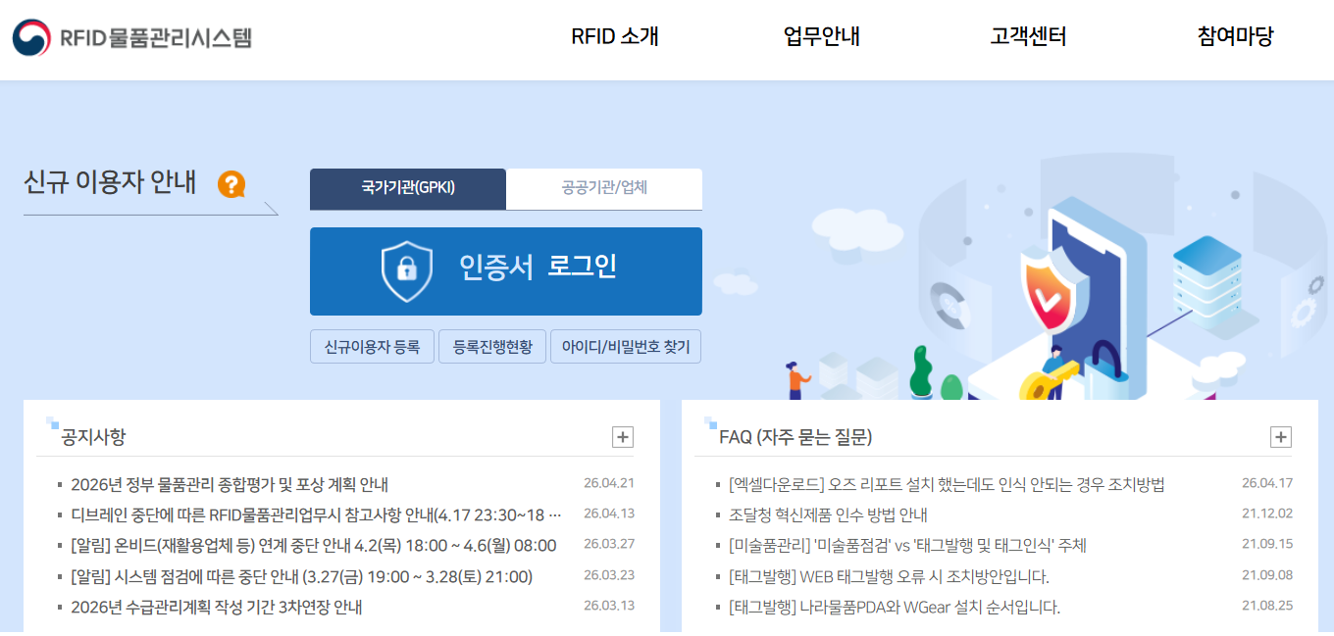Select the 국가기관(GPKI) tab
Viewport: 1334px width, 636px height.
pyautogui.click(x=408, y=189)
